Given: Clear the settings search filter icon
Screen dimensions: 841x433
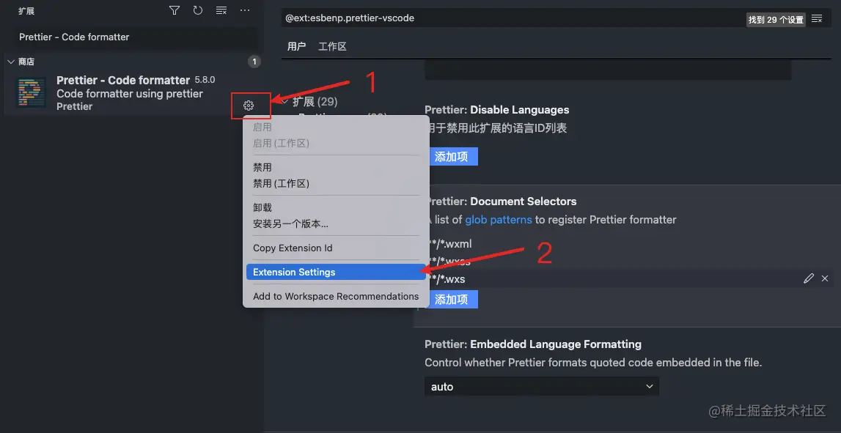Looking at the screenshot, I should click(x=817, y=19).
